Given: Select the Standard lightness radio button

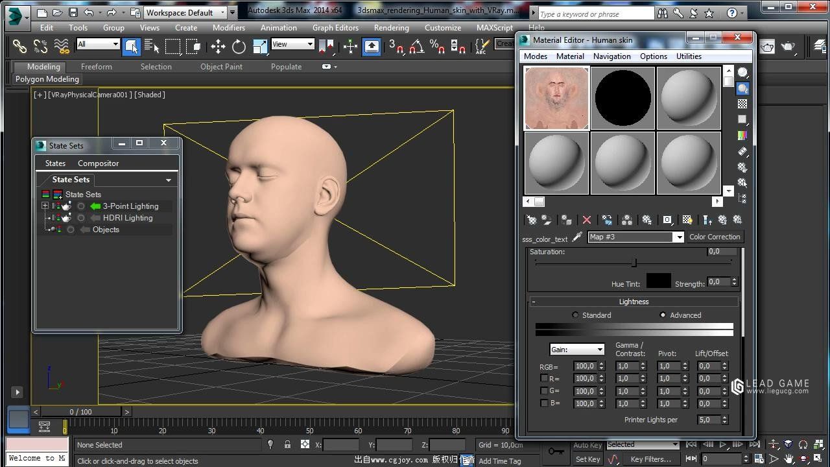Looking at the screenshot, I should [575, 315].
